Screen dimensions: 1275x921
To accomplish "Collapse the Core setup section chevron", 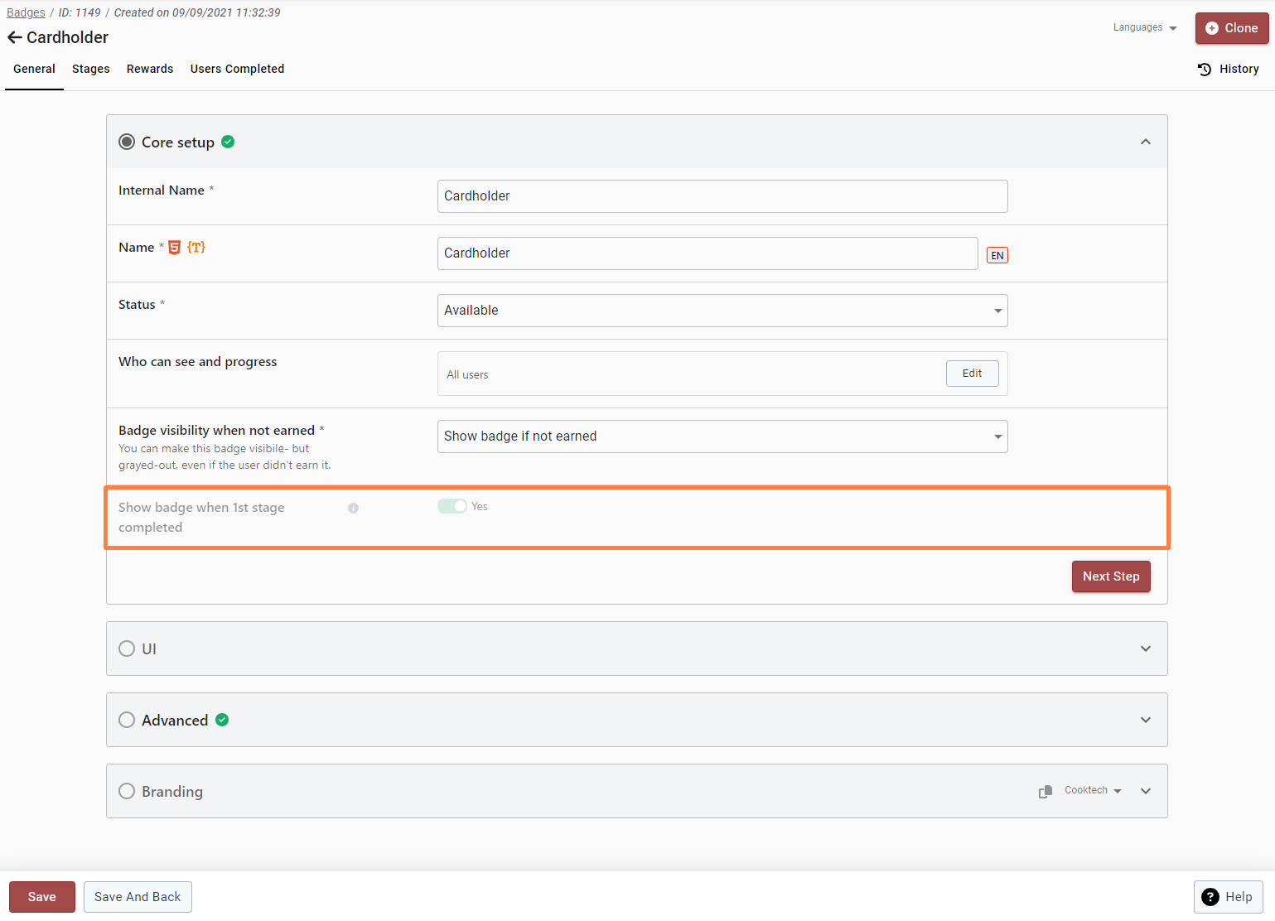I will [1145, 142].
